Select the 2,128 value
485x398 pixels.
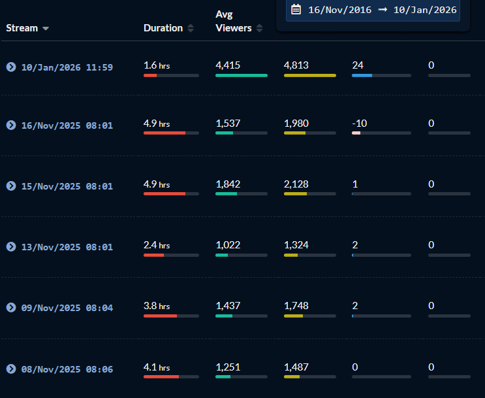tap(296, 184)
